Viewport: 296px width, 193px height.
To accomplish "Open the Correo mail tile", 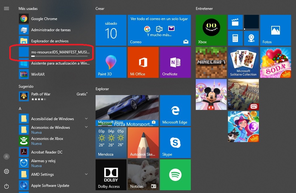I will (159, 30).
